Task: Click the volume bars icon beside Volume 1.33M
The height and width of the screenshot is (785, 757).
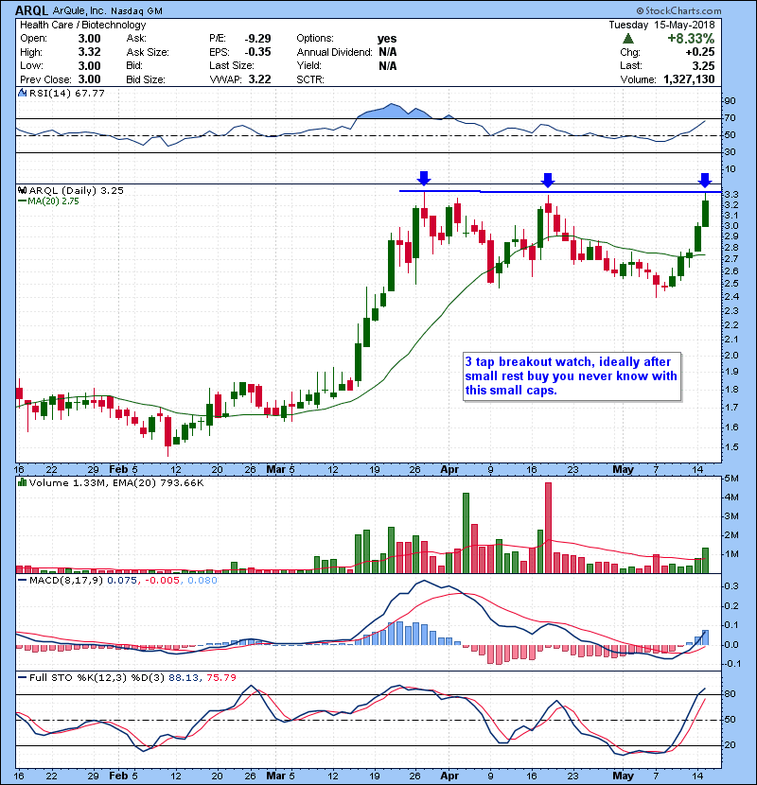Action: pyautogui.click(x=22, y=482)
